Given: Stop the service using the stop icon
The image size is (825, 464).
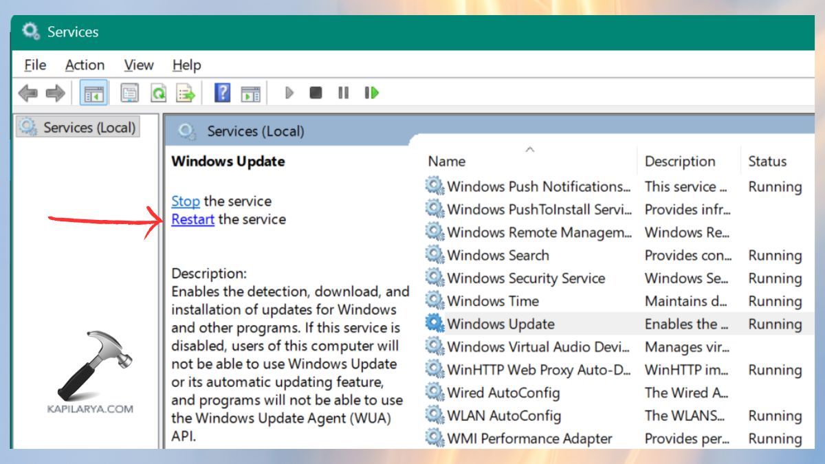Looking at the screenshot, I should [316, 93].
